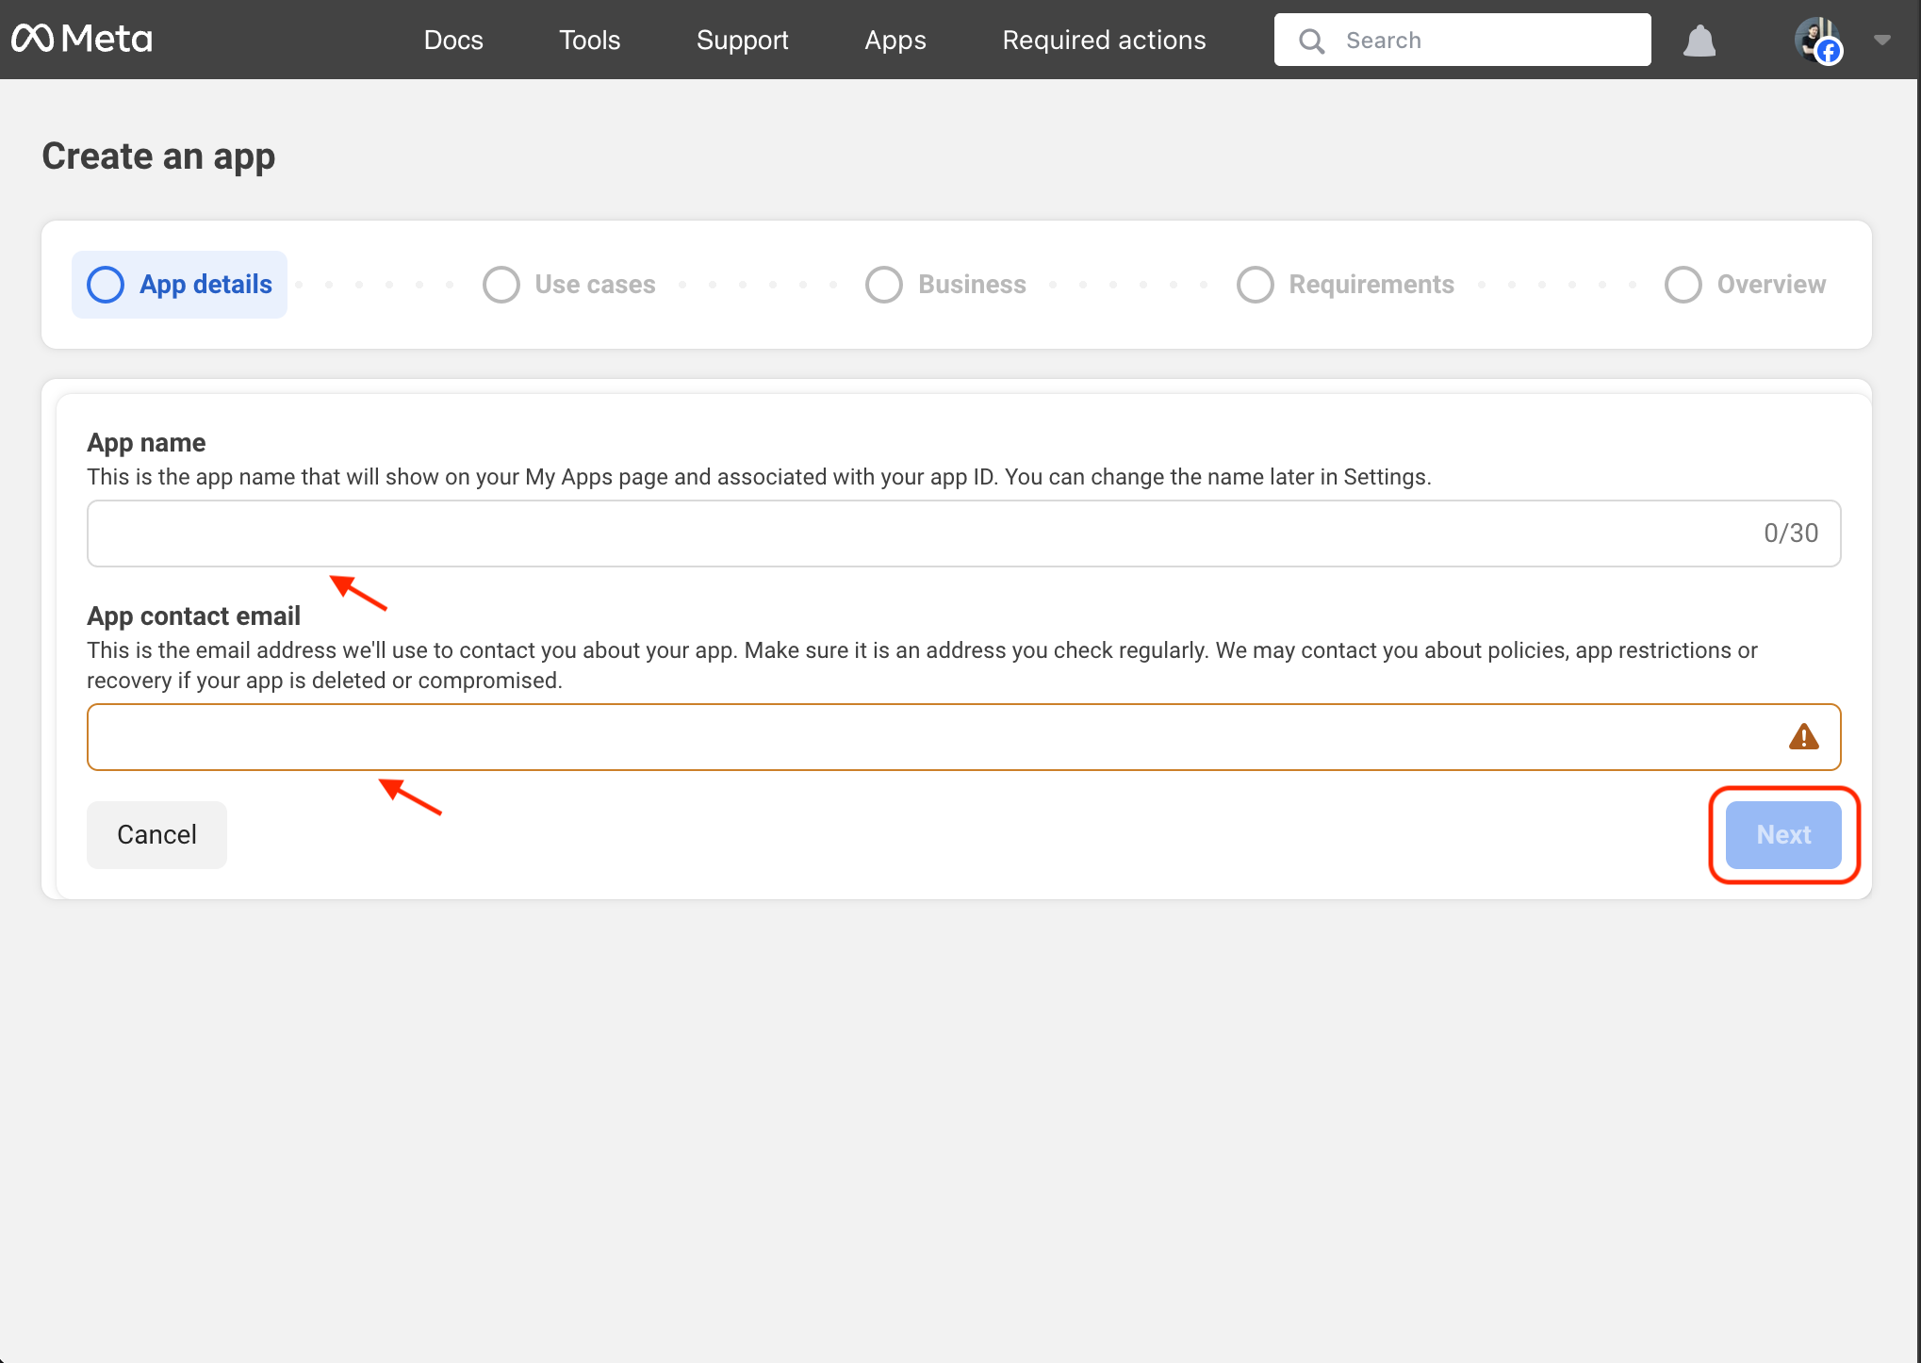The width and height of the screenshot is (1921, 1363).
Task: Click the Meta logo
Action: pos(82,39)
